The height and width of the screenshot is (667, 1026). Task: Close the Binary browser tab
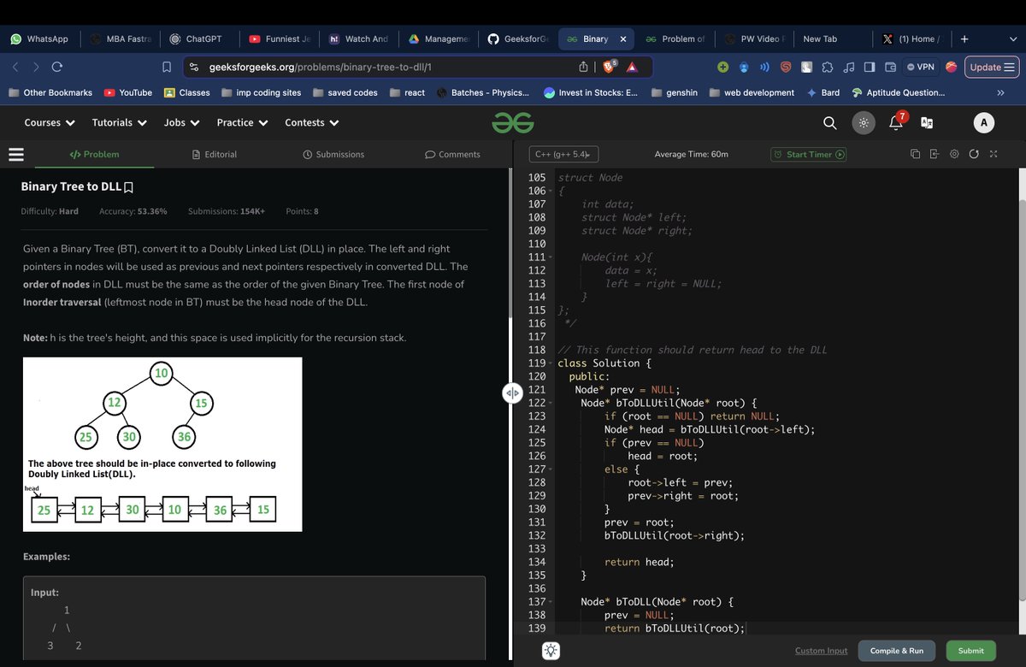(x=622, y=38)
